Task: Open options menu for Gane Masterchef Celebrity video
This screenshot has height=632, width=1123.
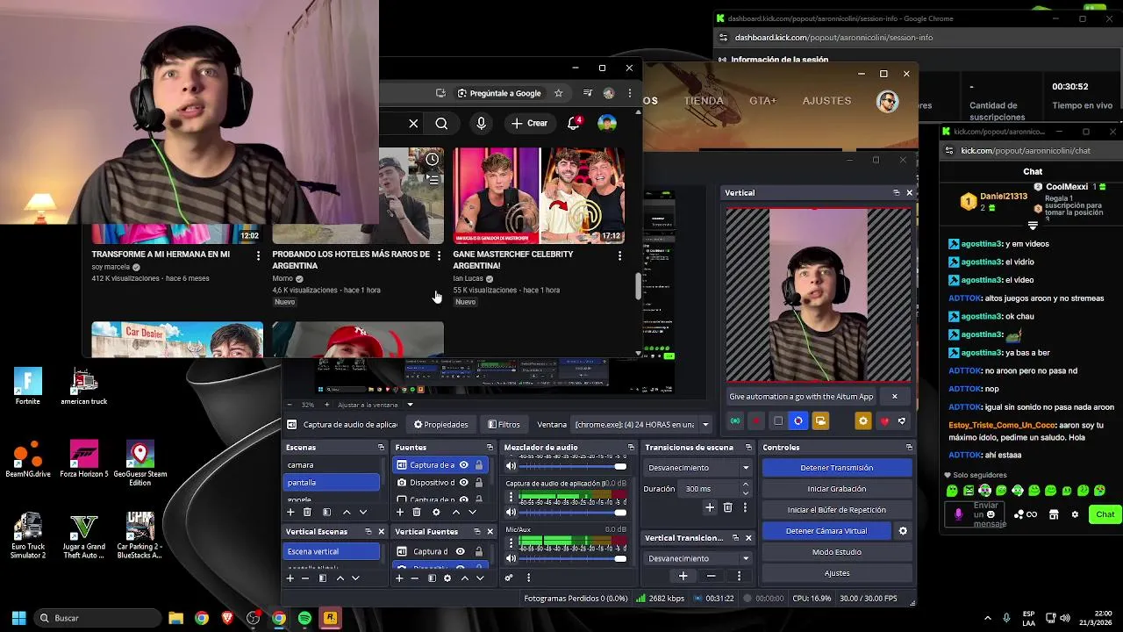Action: click(620, 255)
